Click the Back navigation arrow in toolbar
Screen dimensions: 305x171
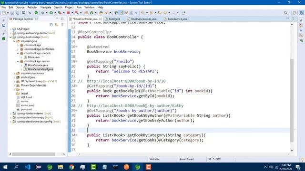(165, 13)
